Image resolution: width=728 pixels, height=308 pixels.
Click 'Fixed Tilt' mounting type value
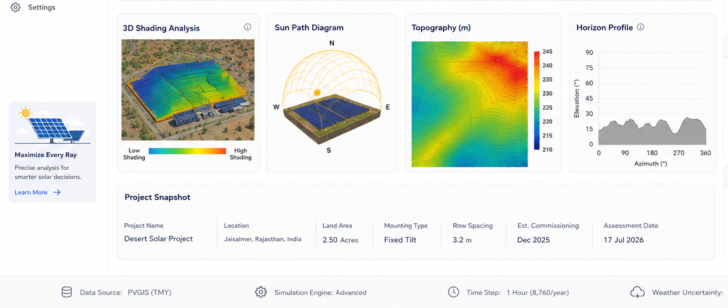[400, 240]
